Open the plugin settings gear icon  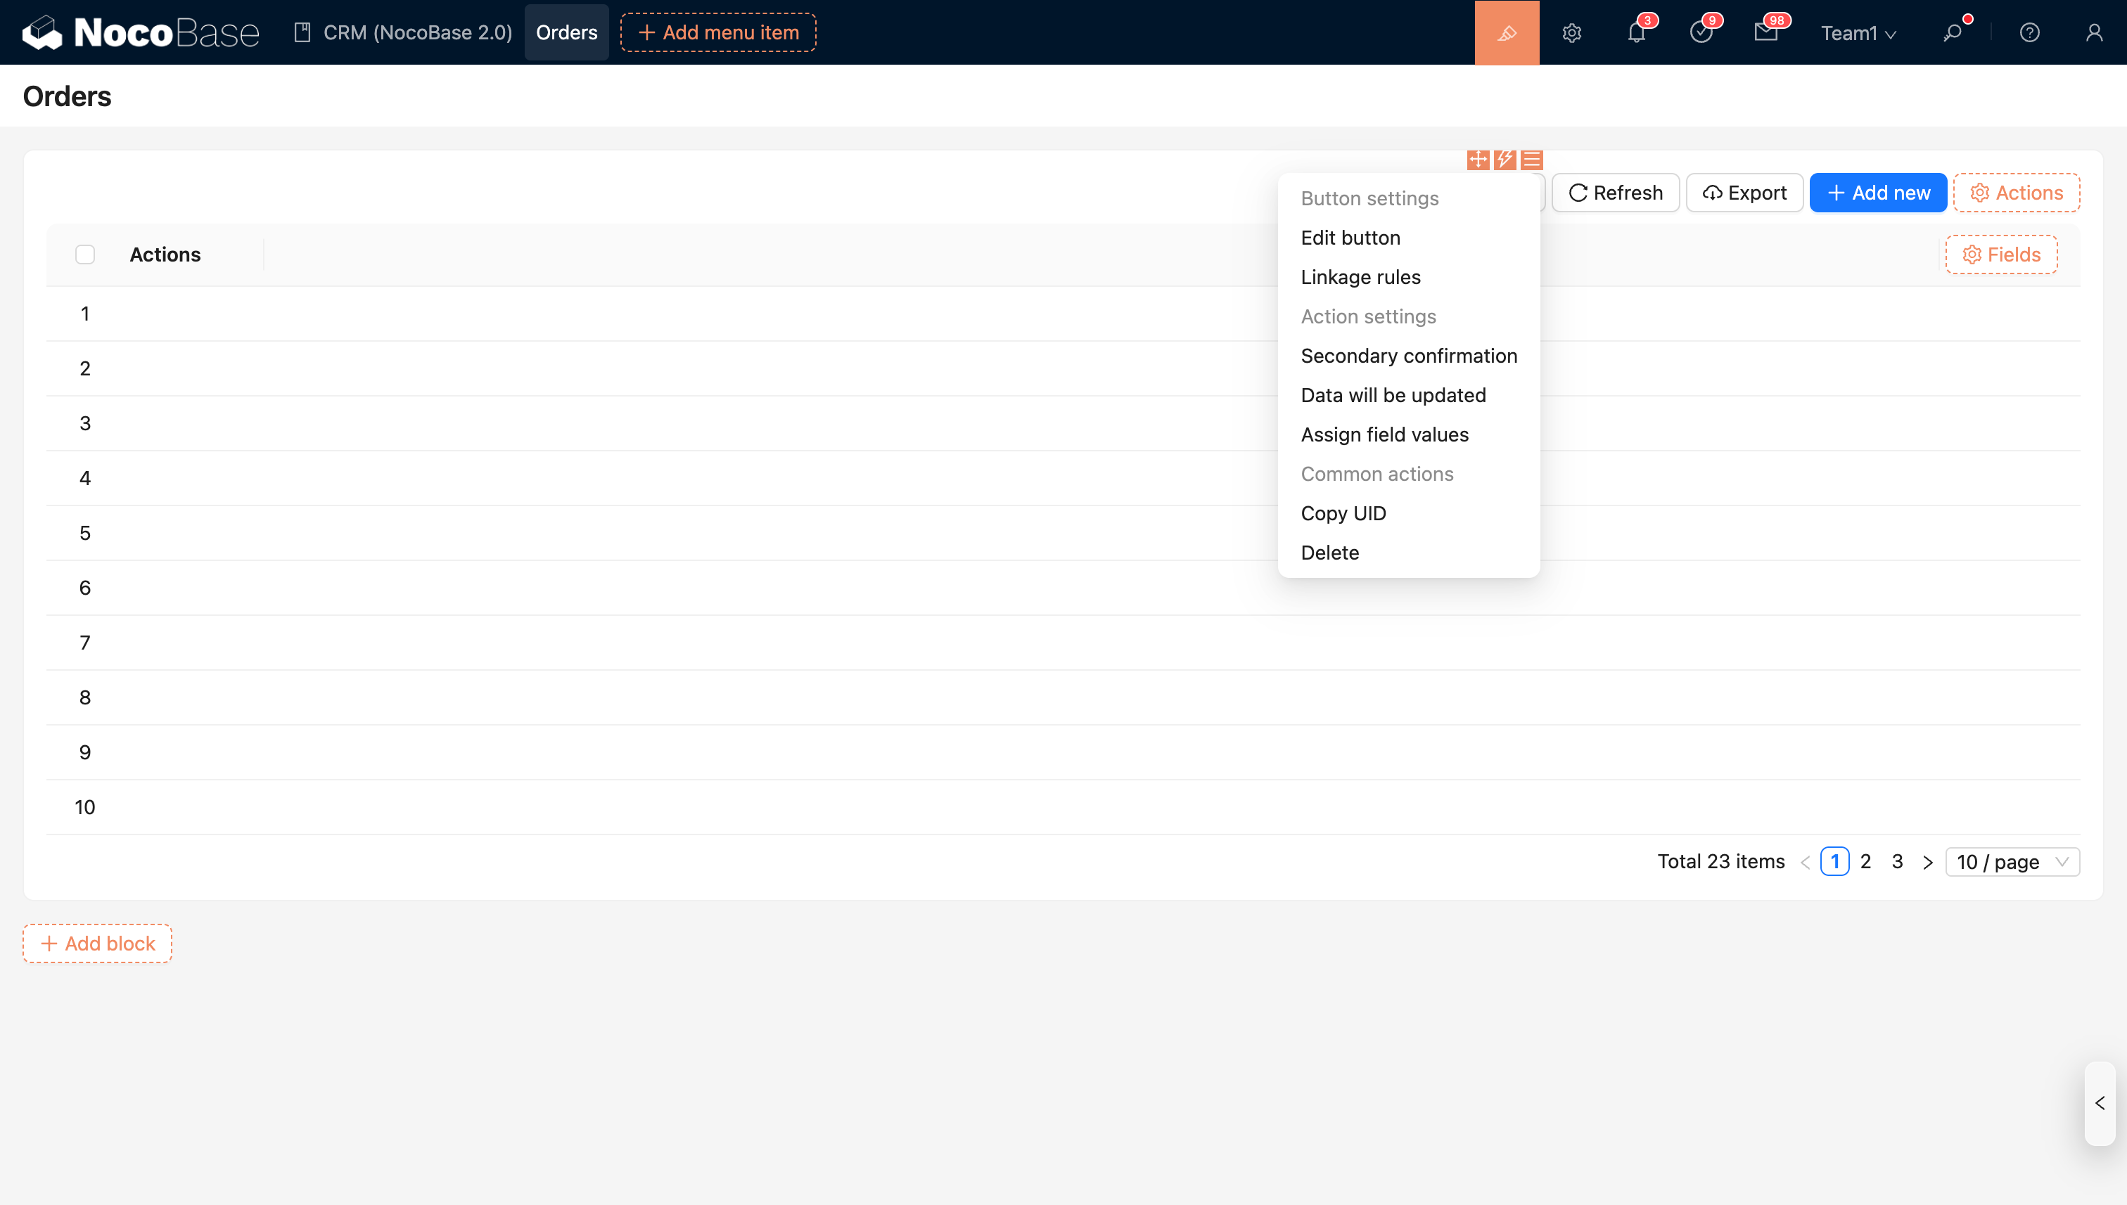point(1571,32)
